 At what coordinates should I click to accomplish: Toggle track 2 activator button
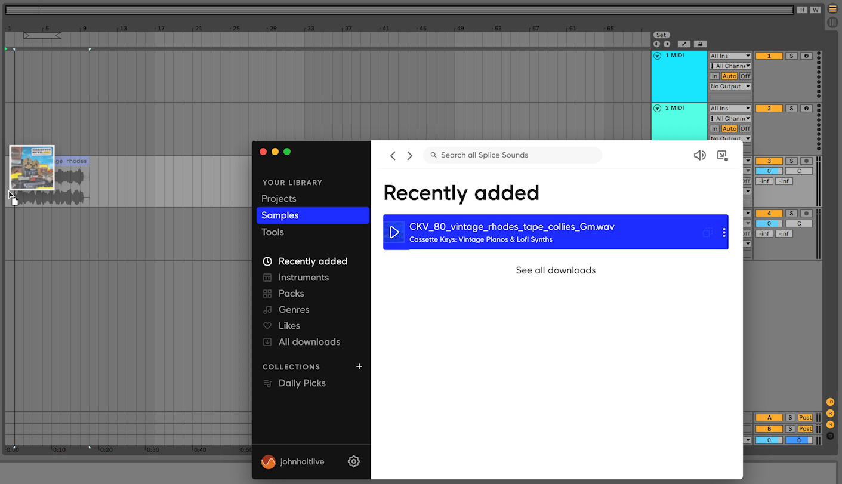pyautogui.click(x=769, y=109)
